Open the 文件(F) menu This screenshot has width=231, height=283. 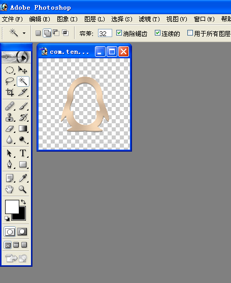click(x=12, y=19)
